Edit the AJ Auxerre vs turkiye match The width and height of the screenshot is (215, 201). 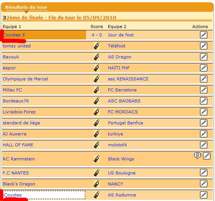(x=204, y=133)
